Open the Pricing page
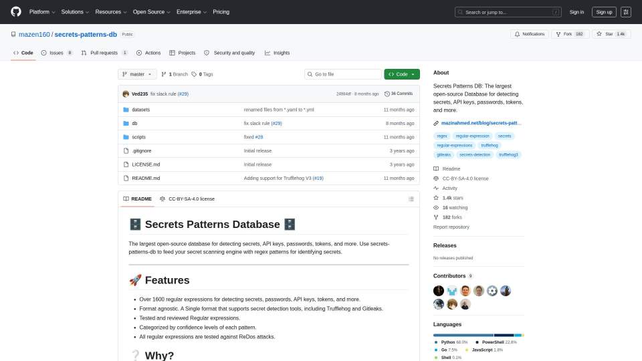 click(x=221, y=12)
